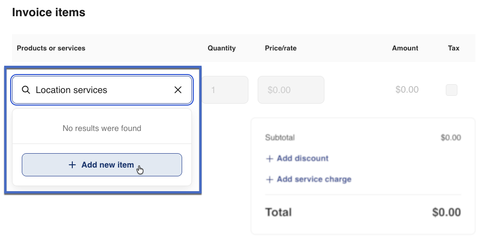
Task: Click the plus icon beside Add discount
Action: tap(269, 159)
